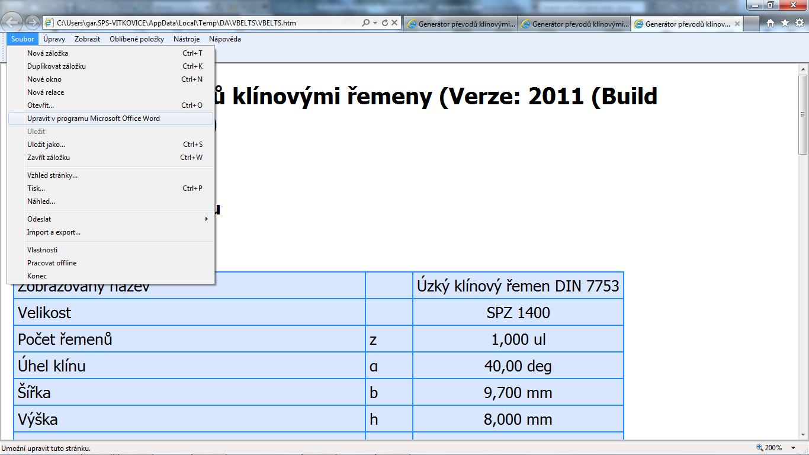The width and height of the screenshot is (809, 455).
Task: Select Upravit v programu Microsoft Office Word
Action: [x=111, y=118]
